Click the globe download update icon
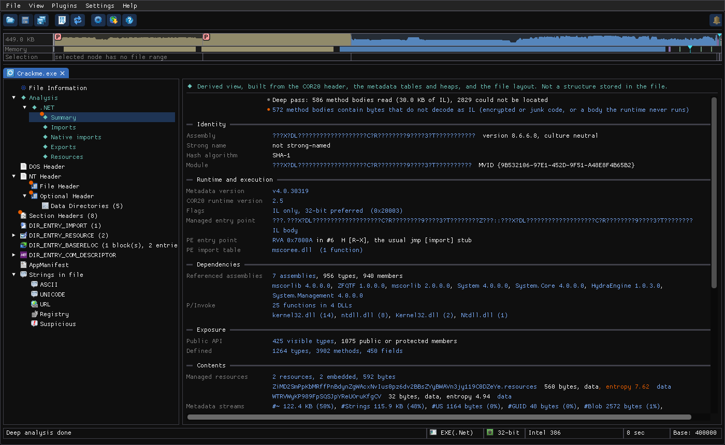 click(x=114, y=20)
